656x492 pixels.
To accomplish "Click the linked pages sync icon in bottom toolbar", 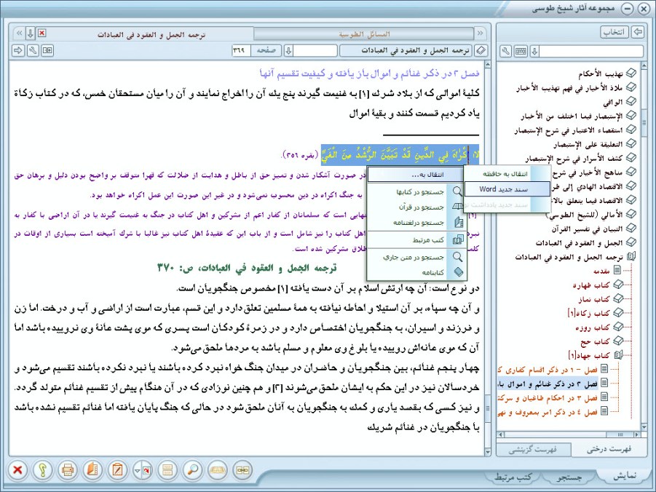I will pyautogui.click(x=242, y=470).
